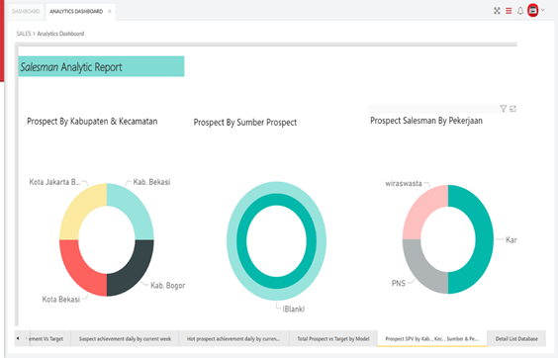Click the fullscreen expand icon
The height and width of the screenshot is (358, 558).
(497, 11)
